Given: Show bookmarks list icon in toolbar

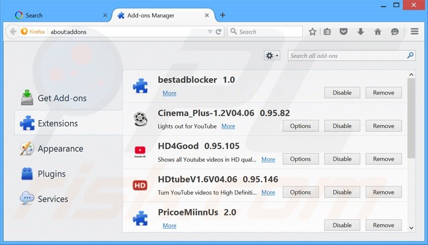Looking at the screenshot, I should (327, 31).
